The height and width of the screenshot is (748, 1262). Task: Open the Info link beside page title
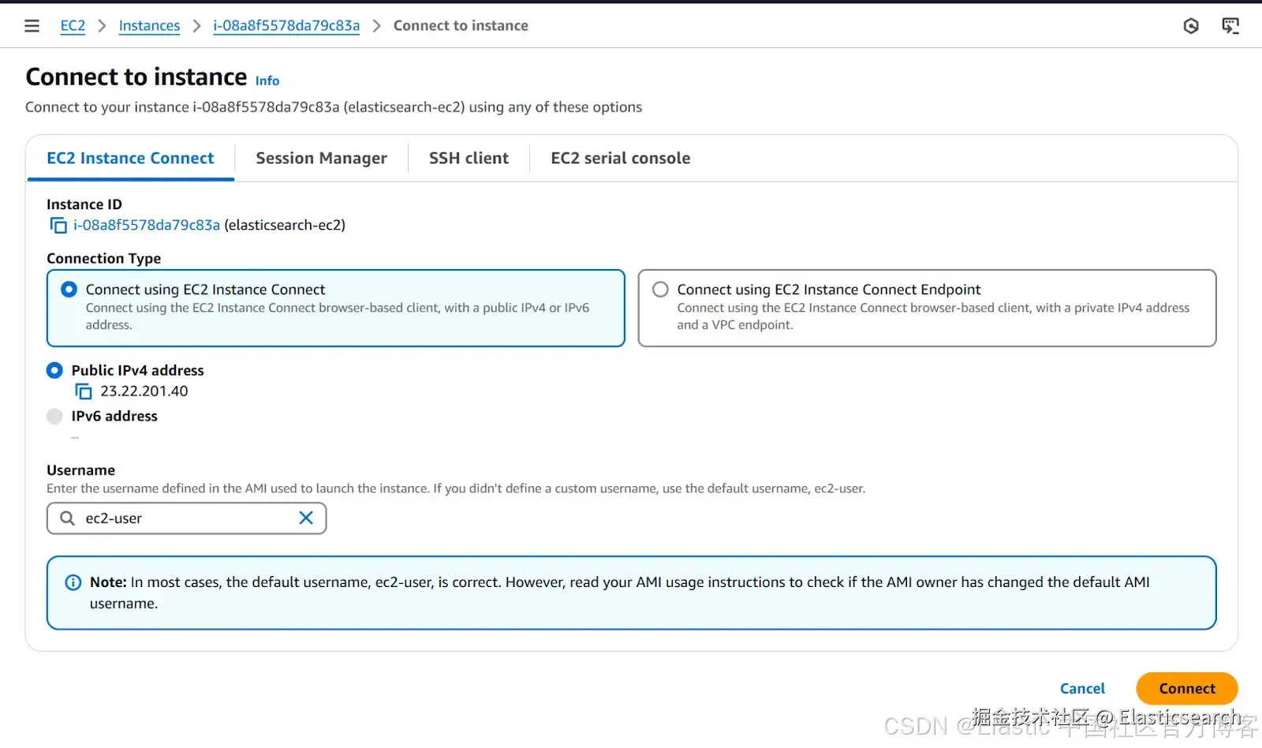pos(267,80)
